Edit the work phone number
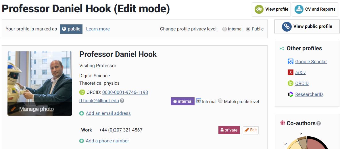 click(250, 130)
